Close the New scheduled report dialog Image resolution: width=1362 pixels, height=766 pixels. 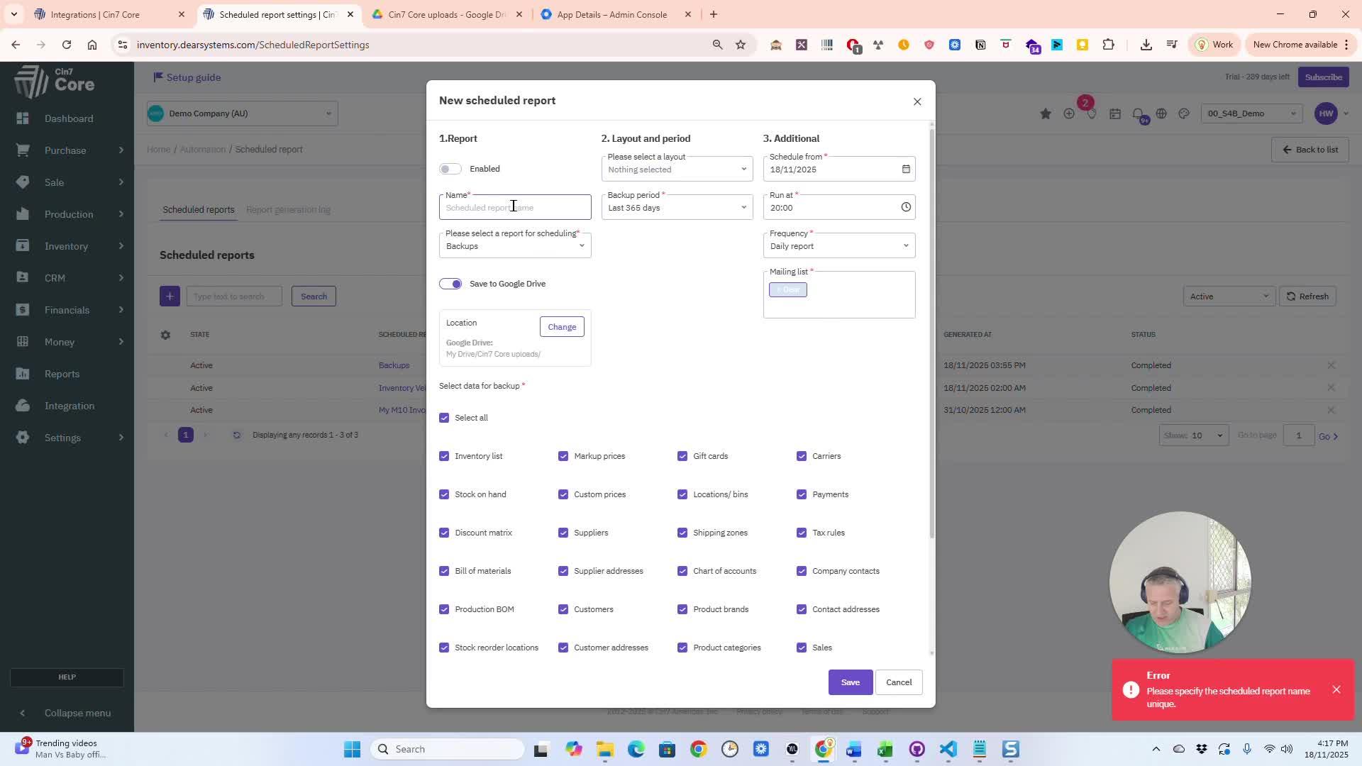click(x=917, y=101)
